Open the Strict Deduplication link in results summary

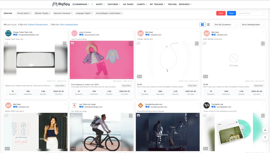69,25
